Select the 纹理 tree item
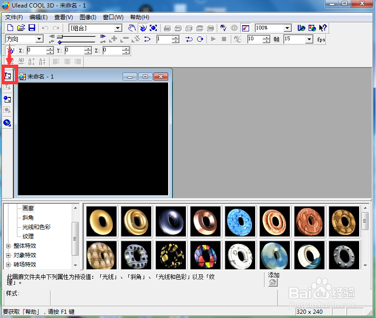Viewport: 376px width, 318px height. coord(28,237)
